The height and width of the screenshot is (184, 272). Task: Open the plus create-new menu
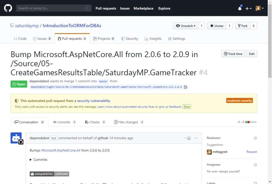click(x=248, y=8)
